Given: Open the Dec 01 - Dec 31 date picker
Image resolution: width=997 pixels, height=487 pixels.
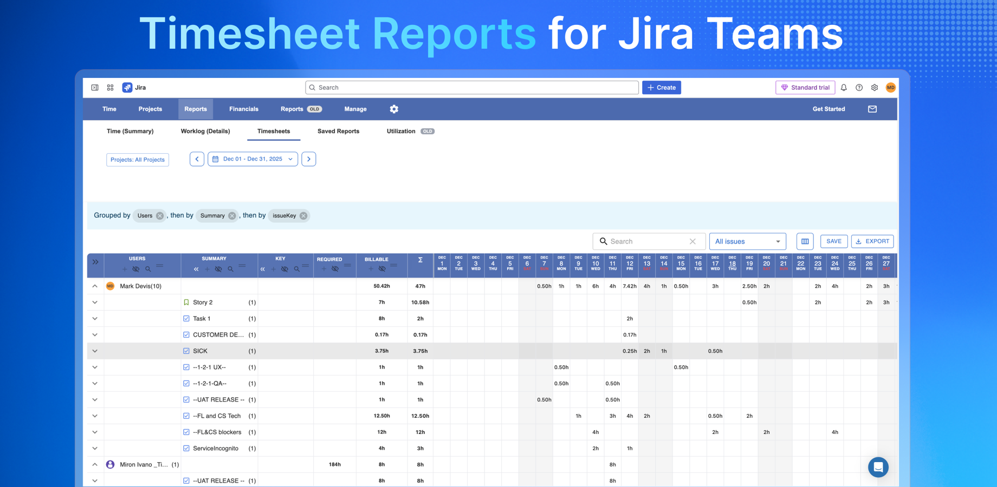Looking at the screenshot, I should pos(253,159).
